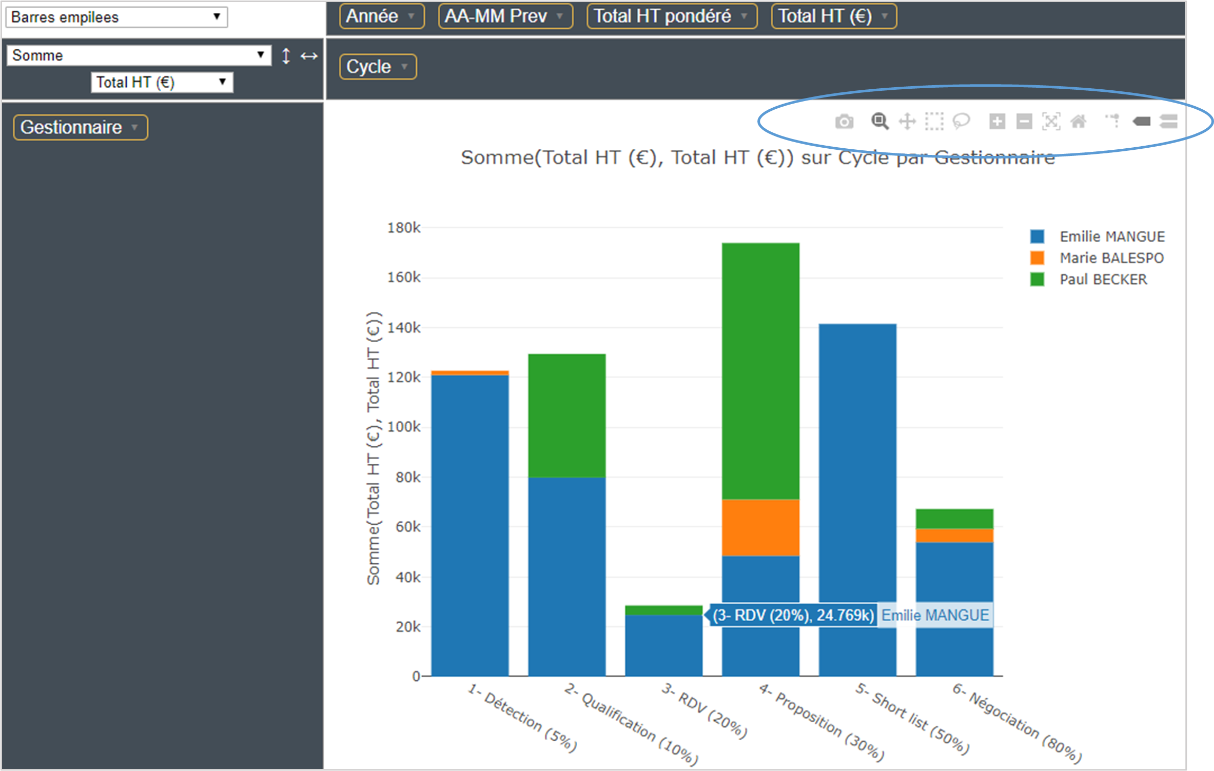
Task: Activate the Pan cross-arrows tool
Action: pos(907,122)
